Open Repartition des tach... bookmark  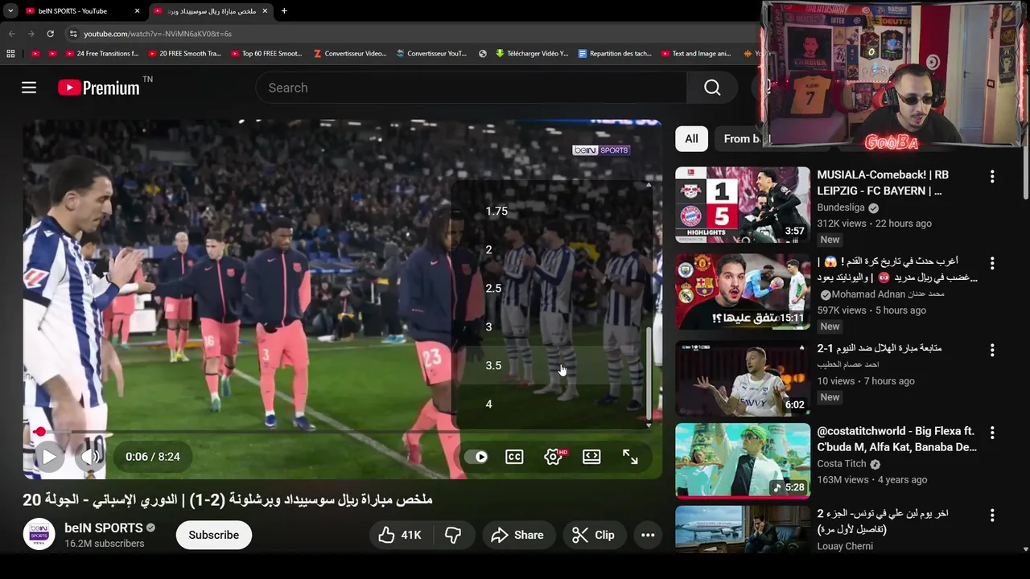click(x=615, y=54)
